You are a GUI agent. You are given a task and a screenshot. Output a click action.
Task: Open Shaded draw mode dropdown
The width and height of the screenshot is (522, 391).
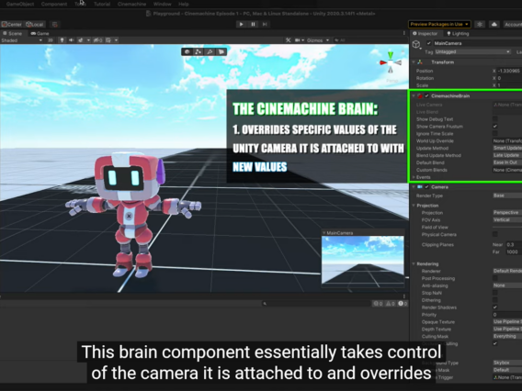22,40
